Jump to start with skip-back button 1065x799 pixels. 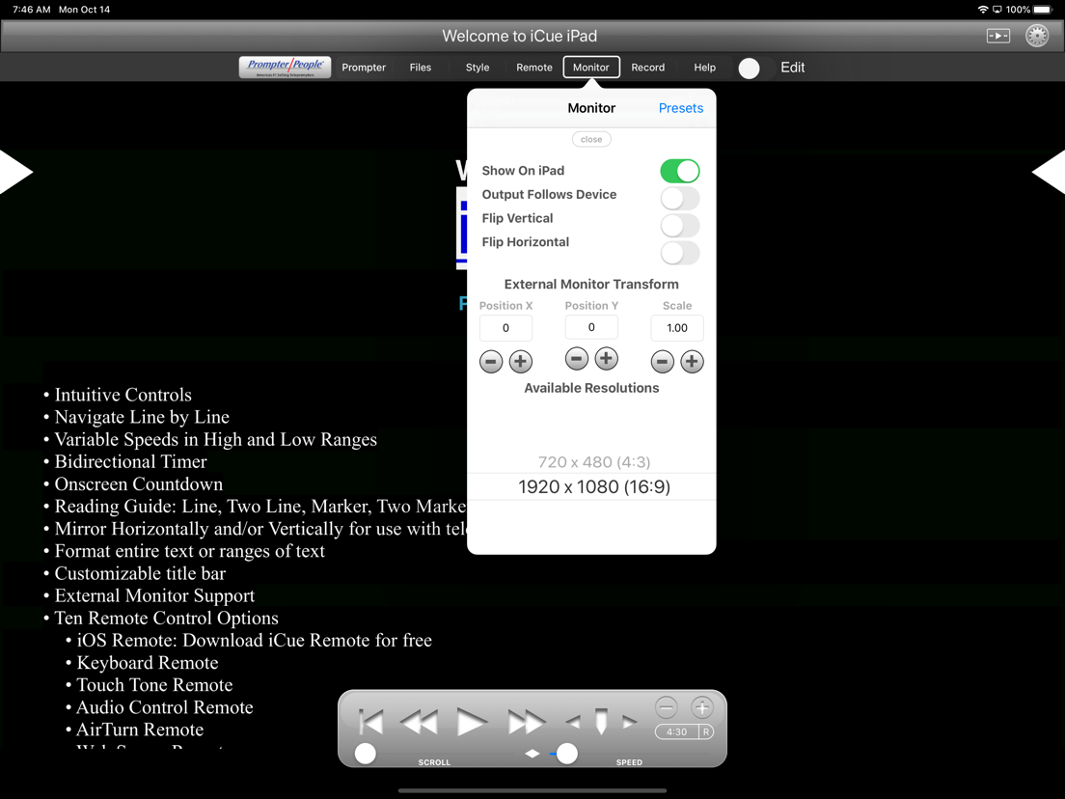[370, 722]
